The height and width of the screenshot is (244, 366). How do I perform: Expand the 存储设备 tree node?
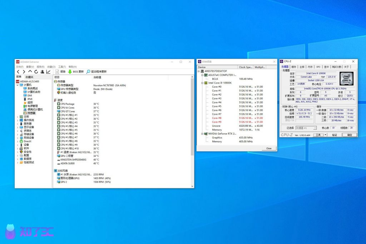[x=18, y=134]
